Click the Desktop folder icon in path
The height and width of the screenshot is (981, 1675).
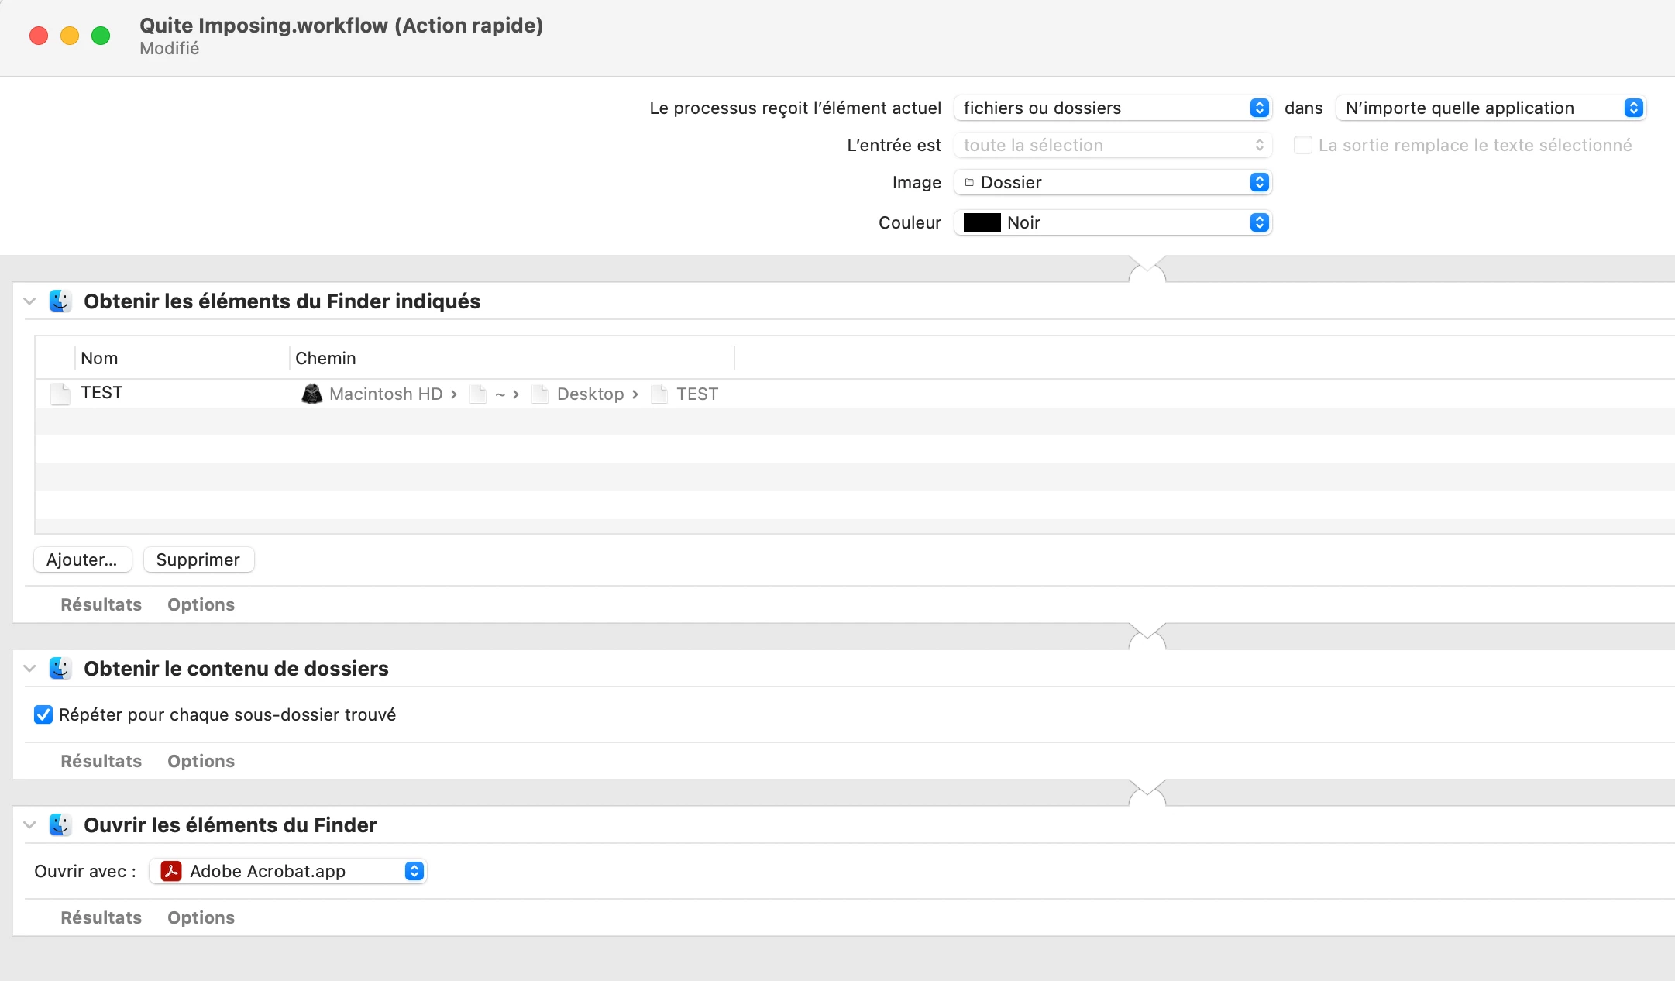pos(540,394)
